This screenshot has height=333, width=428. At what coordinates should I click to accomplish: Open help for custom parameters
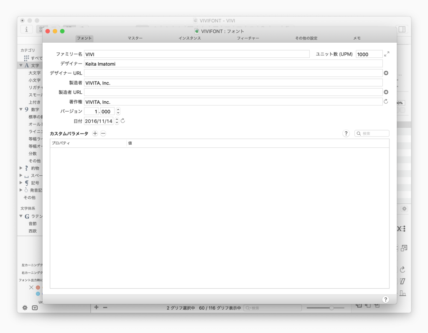click(x=346, y=133)
